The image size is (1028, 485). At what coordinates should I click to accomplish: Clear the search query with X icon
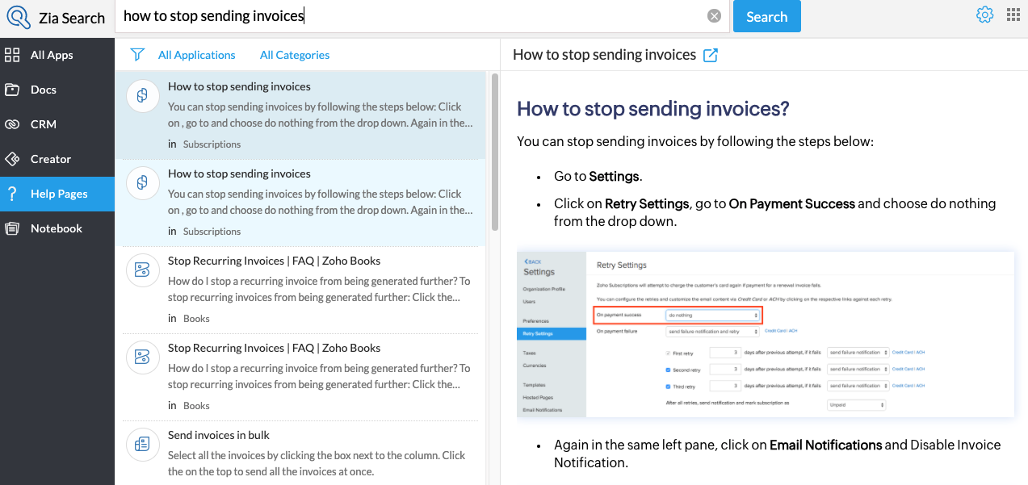click(714, 16)
